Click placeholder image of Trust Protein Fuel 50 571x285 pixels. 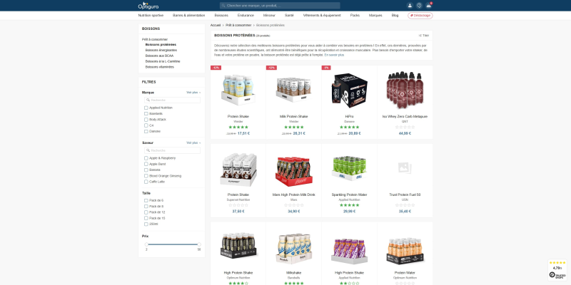tap(405, 167)
